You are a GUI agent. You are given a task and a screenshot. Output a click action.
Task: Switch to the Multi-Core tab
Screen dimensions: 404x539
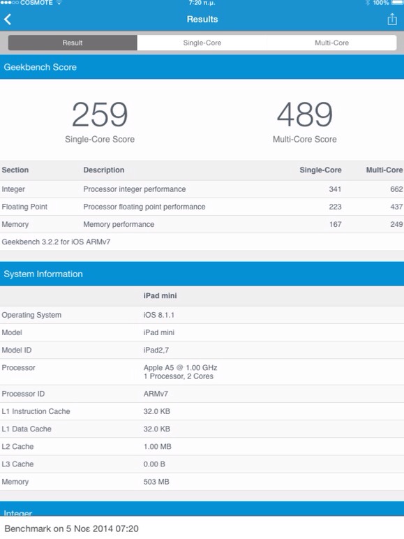coord(331,43)
